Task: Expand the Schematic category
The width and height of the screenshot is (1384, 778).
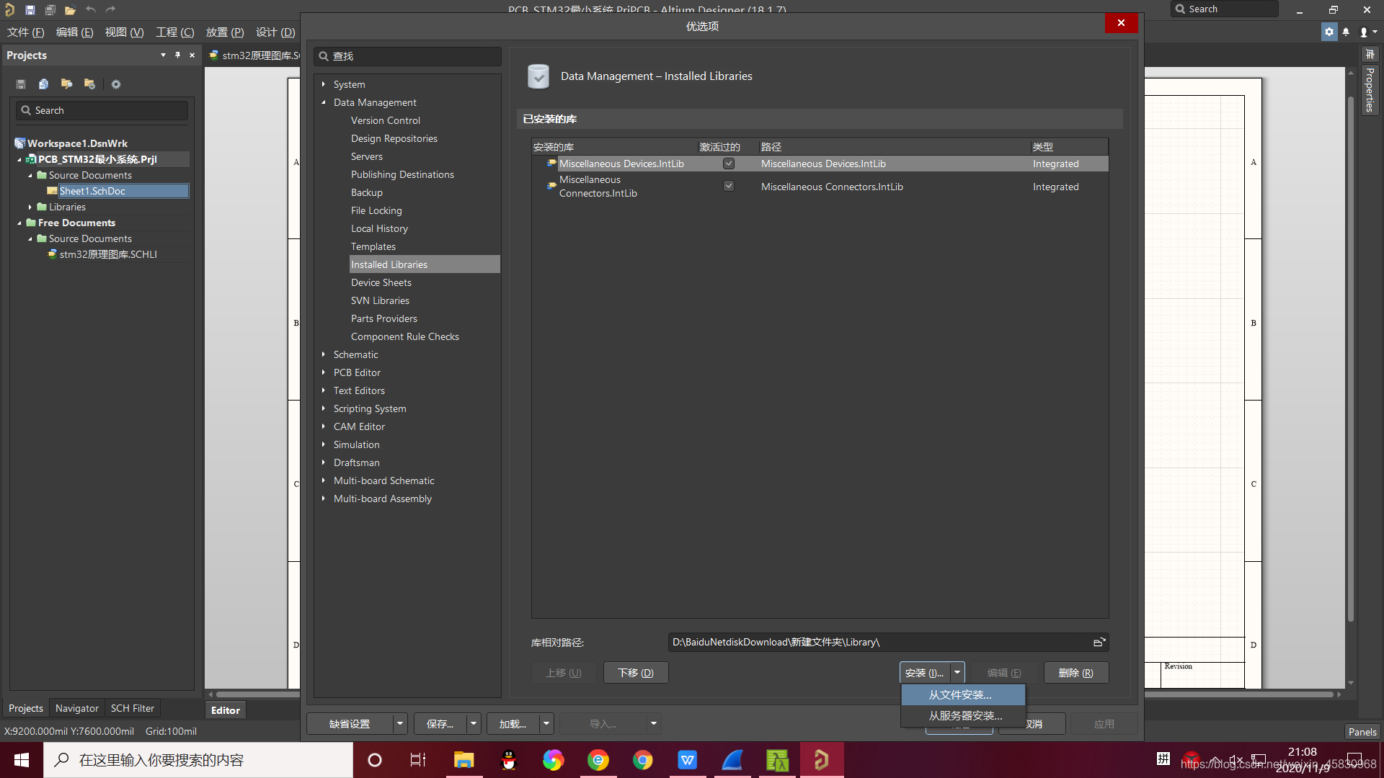Action: [x=323, y=354]
